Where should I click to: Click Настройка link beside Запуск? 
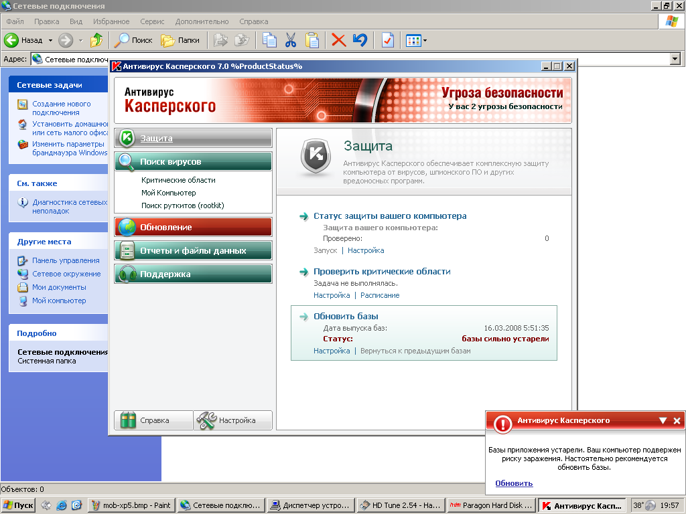click(x=366, y=250)
